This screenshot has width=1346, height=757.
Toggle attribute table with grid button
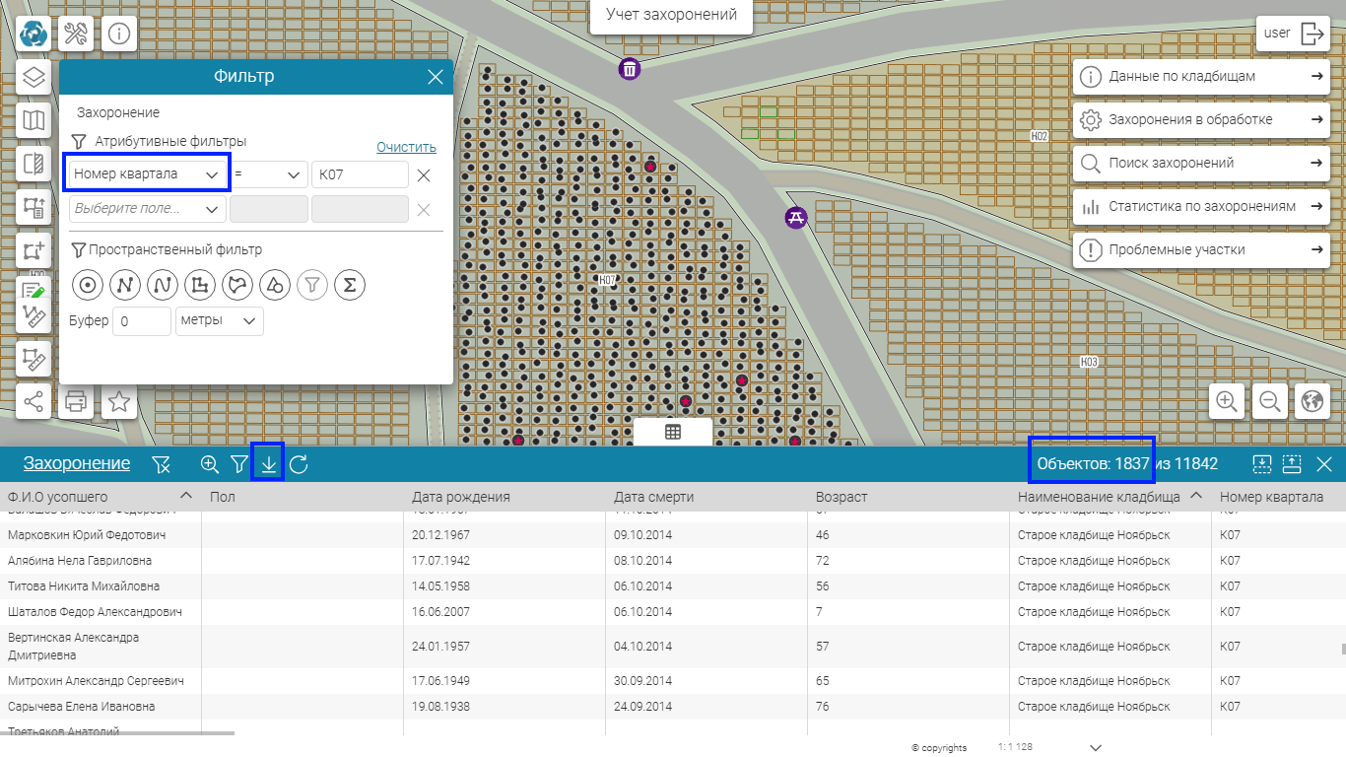coord(673,432)
